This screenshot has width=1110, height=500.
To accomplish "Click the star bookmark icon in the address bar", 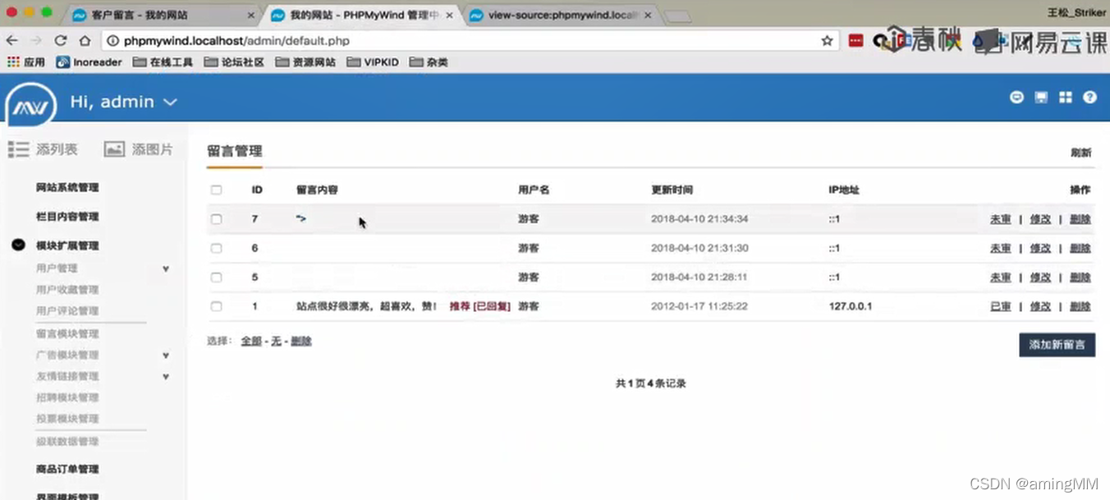I will 827,39.
